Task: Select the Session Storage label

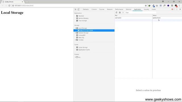Action: pyautogui.click(x=83, y=33)
